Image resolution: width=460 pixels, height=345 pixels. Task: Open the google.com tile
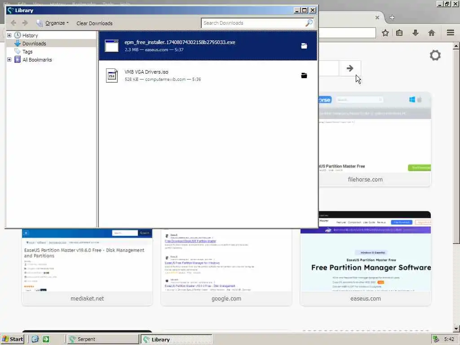tap(226, 267)
